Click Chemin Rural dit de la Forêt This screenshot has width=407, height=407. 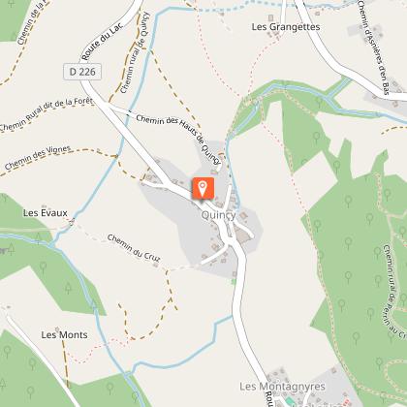point(47,114)
